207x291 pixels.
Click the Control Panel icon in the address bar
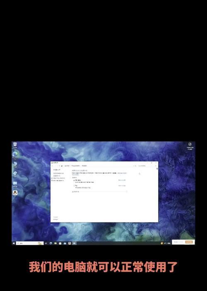[x=62, y=166]
